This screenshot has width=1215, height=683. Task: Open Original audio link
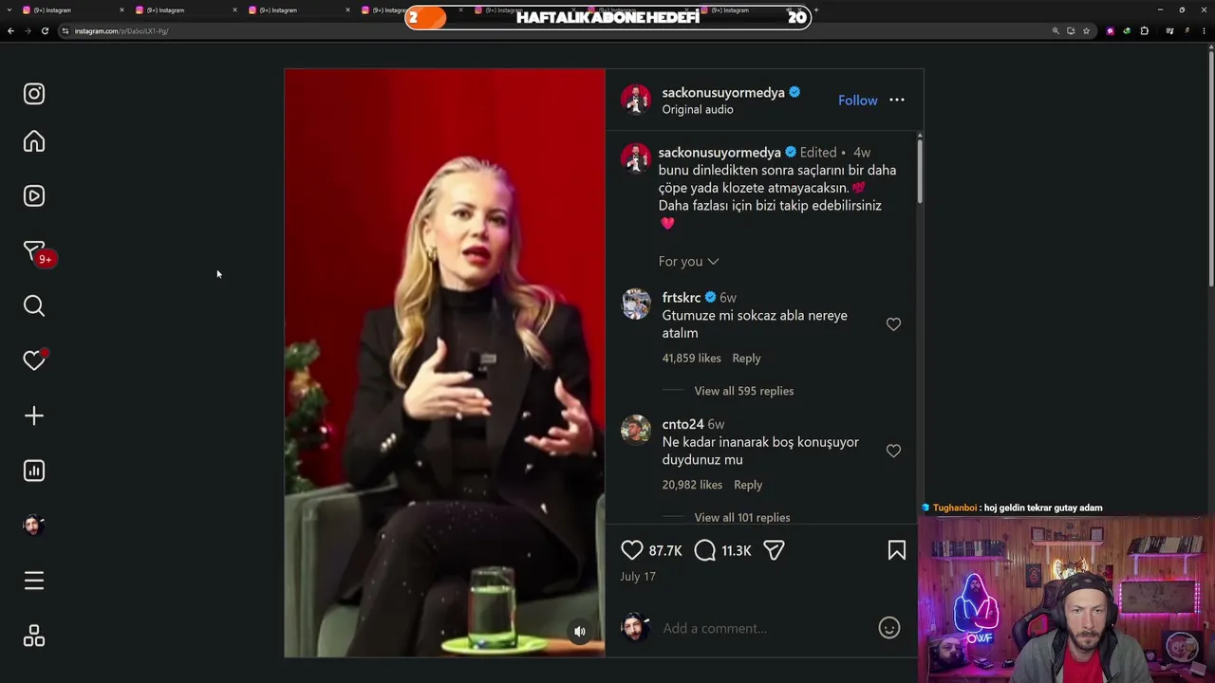coord(698,110)
